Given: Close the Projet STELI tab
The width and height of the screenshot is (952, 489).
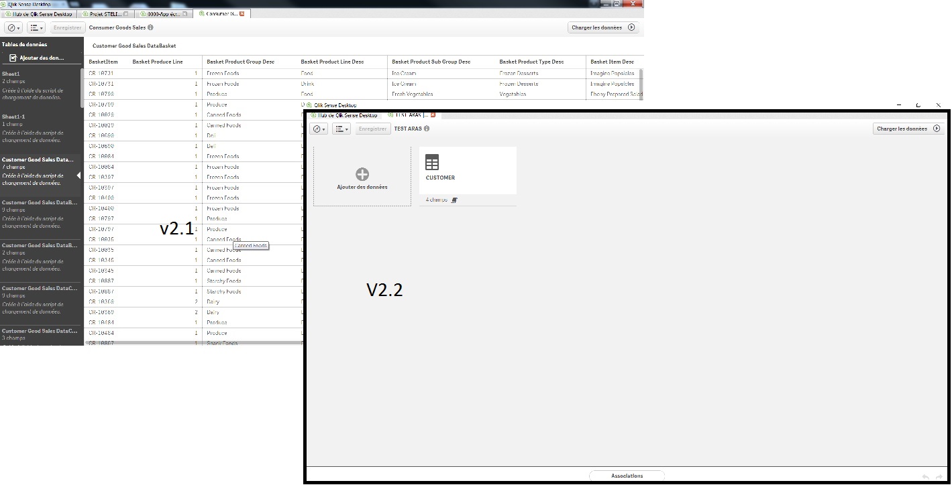Looking at the screenshot, I should [x=126, y=13].
